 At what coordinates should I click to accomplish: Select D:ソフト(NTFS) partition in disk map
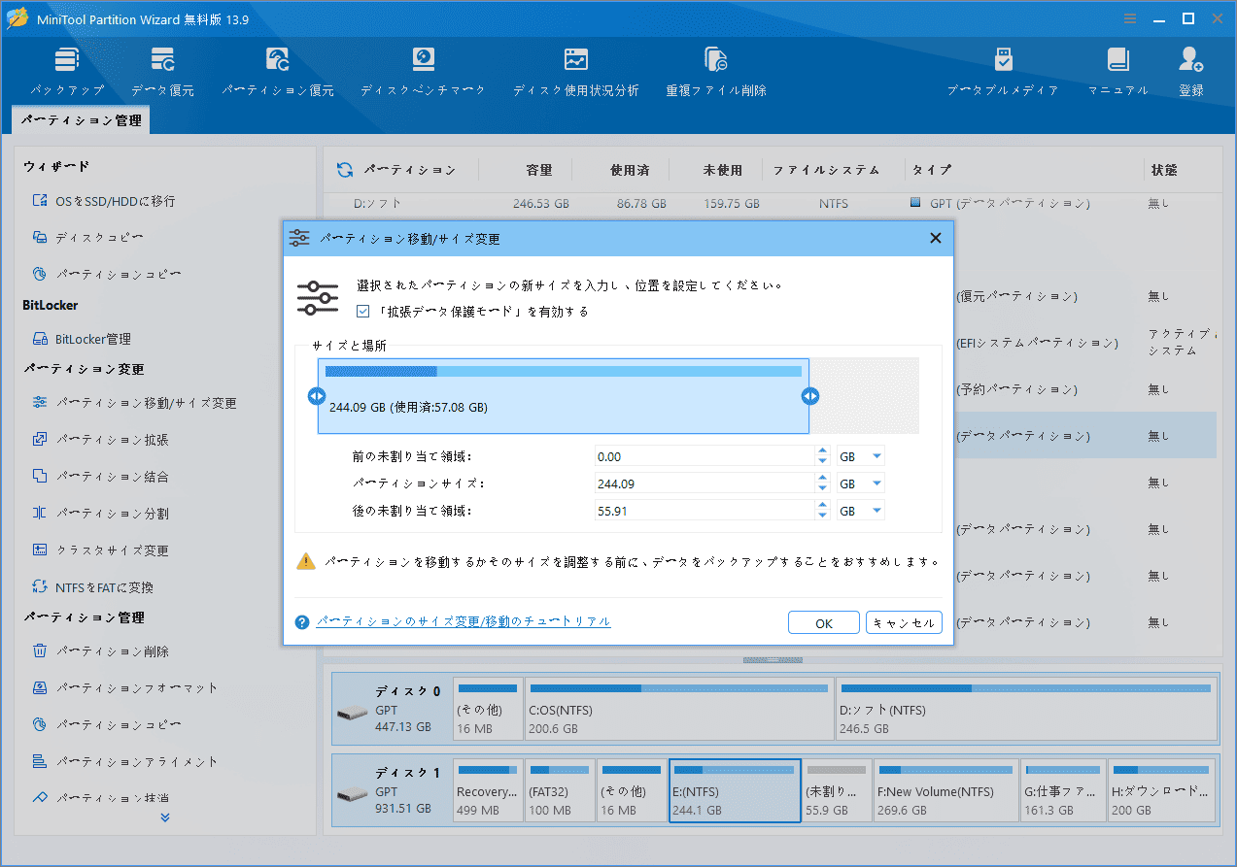pos(1026,709)
